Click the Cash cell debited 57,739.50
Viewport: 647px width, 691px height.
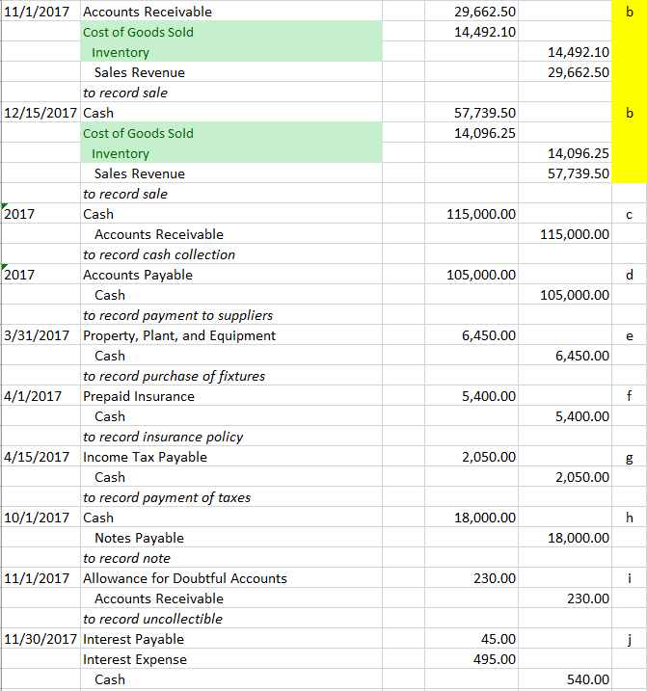click(231, 113)
